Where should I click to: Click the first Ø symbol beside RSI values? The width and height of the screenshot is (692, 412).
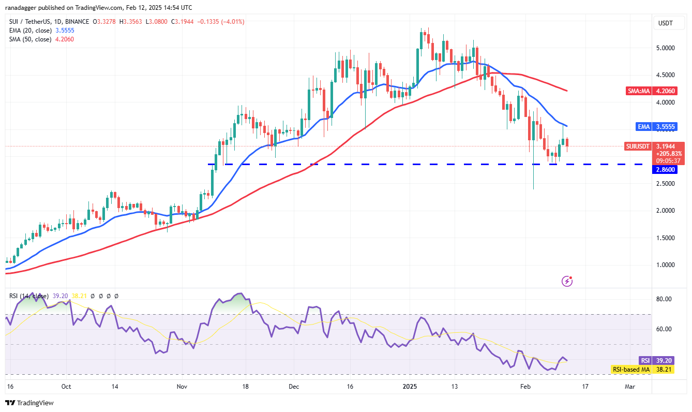(x=92, y=296)
